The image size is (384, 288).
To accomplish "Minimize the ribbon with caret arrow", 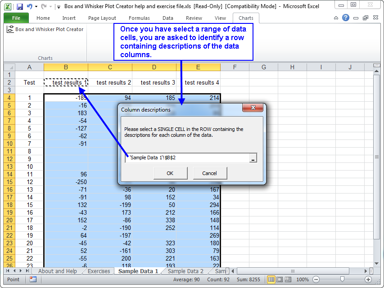I will (x=337, y=18).
